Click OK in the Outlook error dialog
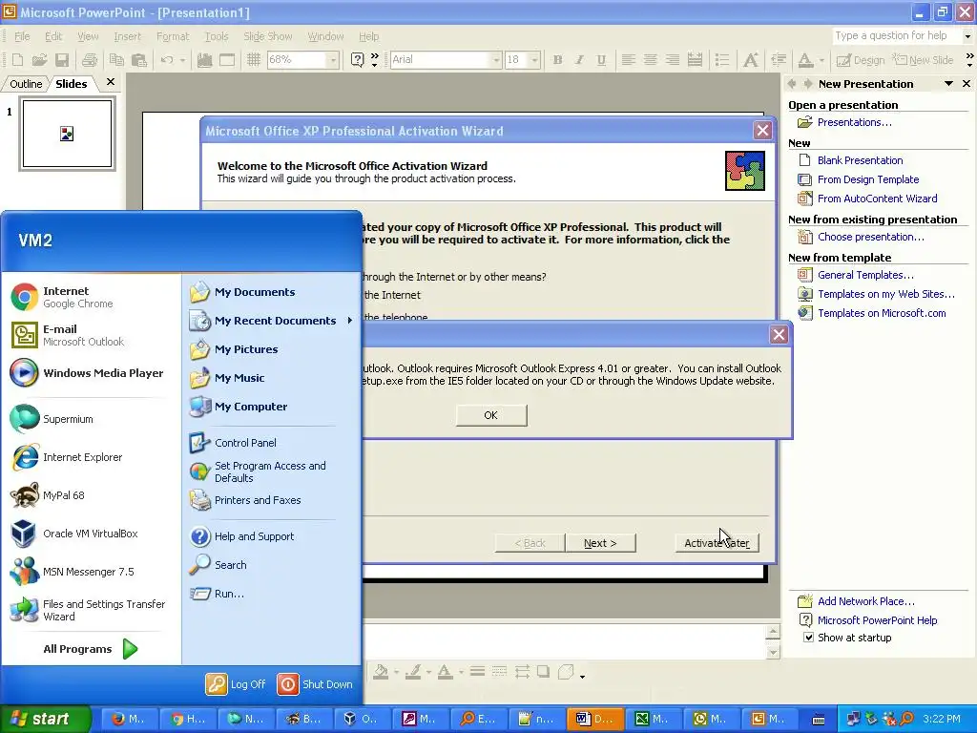Screen dimensions: 977x733 click(491, 415)
